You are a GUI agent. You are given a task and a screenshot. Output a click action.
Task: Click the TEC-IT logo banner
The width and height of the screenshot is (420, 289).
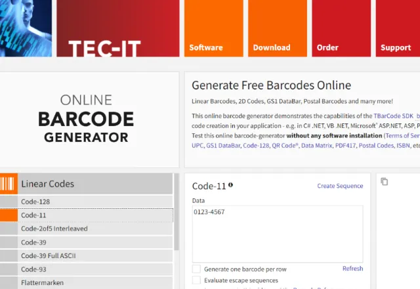[x=118, y=28]
